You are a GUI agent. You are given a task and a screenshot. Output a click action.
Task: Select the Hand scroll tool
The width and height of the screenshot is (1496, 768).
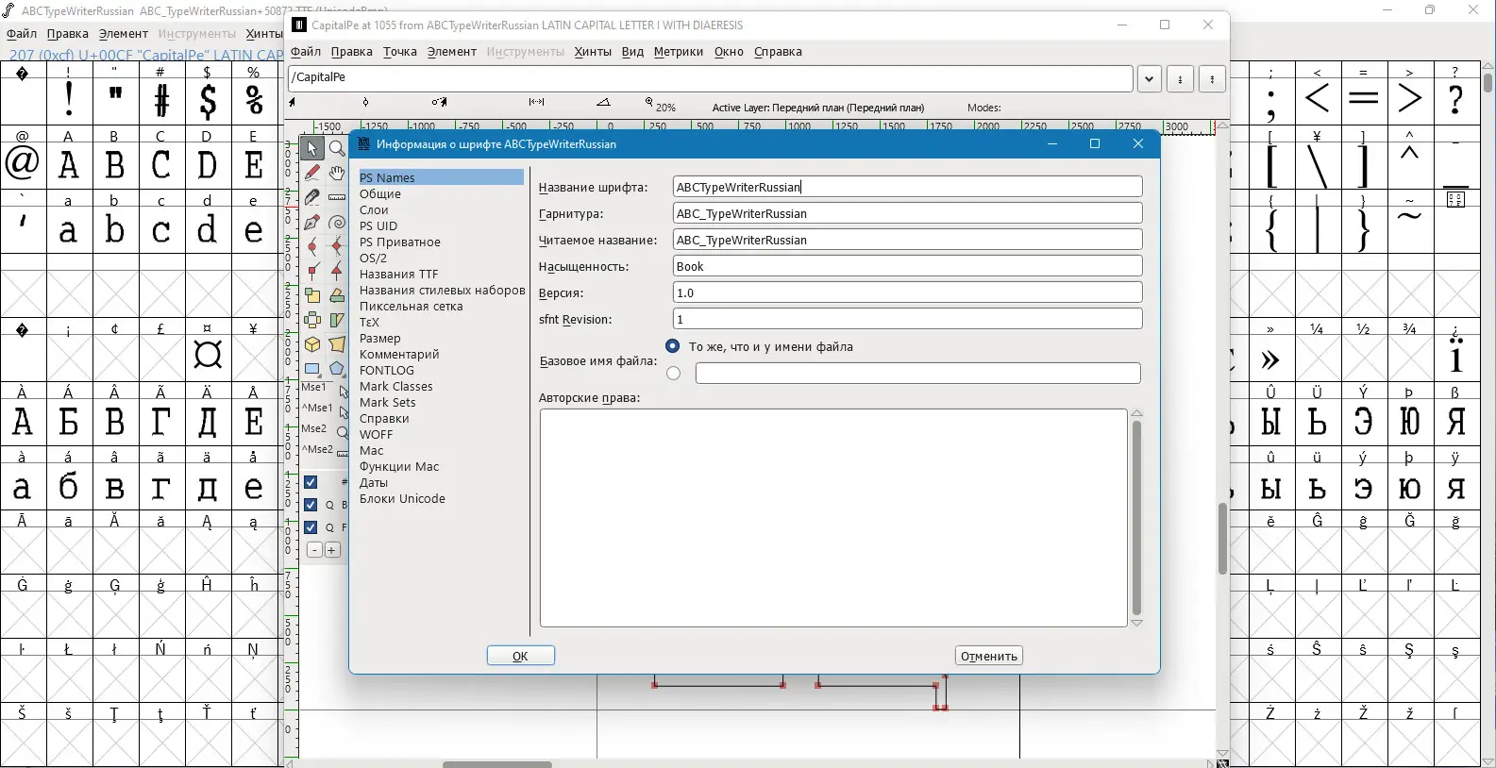click(x=337, y=174)
